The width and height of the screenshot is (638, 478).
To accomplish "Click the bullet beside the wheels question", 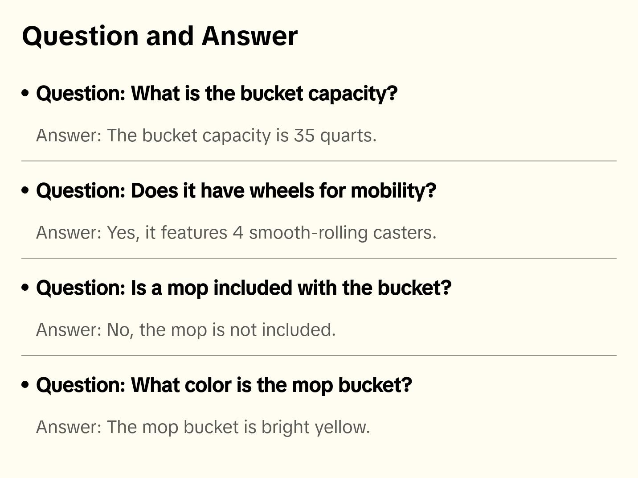I will coord(25,190).
